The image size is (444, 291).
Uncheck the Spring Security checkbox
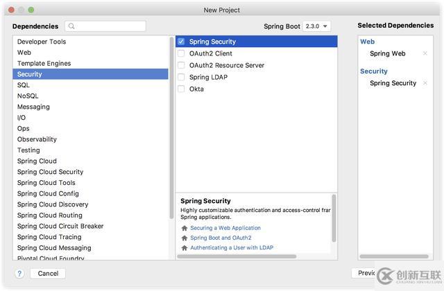(181, 42)
